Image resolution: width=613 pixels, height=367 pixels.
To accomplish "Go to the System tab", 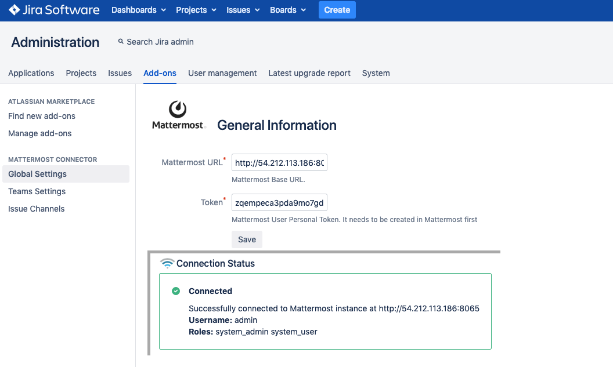I will coord(376,73).
